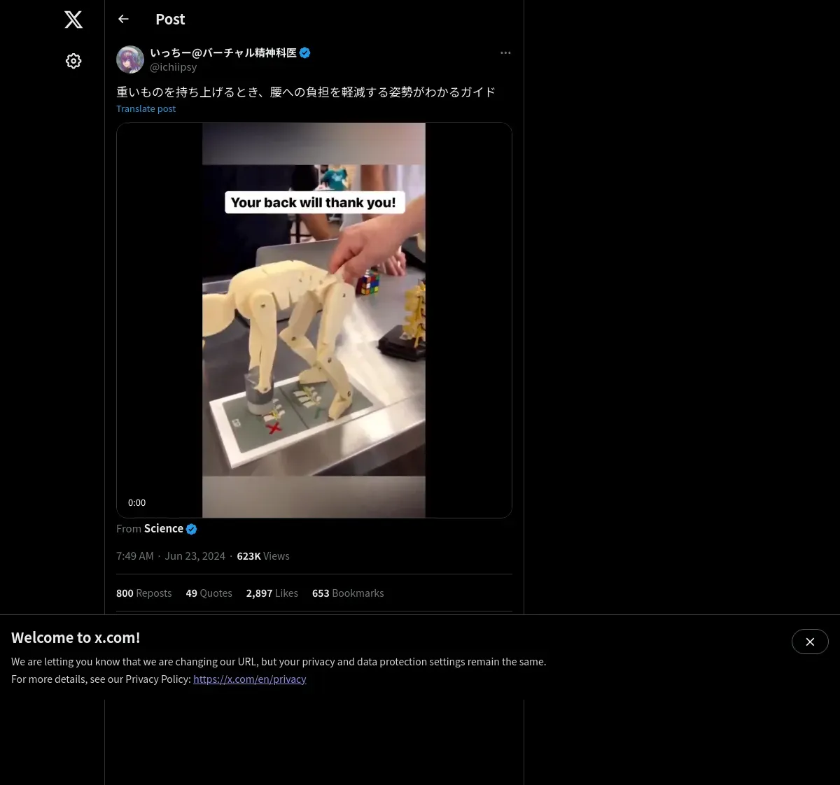840x785 pixels.
Task: Click the ichiipsy profile avatar
Action: click(x=130, y=59)
